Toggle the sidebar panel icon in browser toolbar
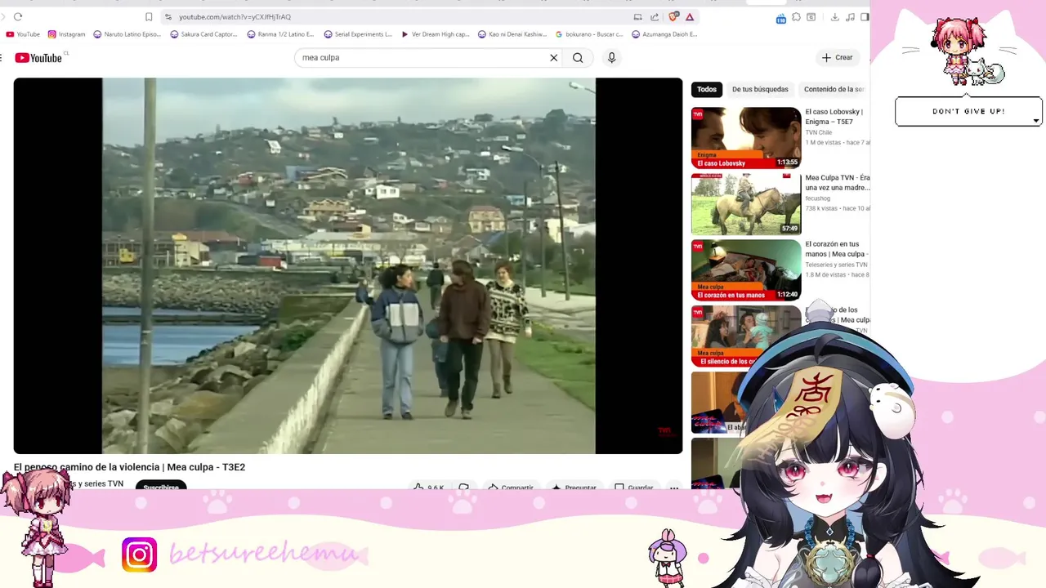Screen dimensions: 1046x588 click(865, 16)
